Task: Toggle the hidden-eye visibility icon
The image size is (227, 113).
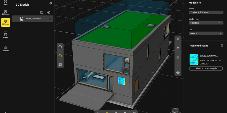Action: coord(178,72)
